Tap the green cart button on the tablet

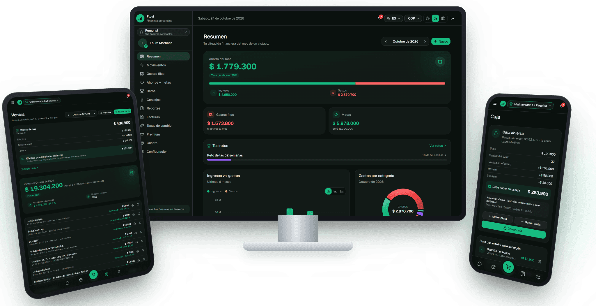(93, 274)
